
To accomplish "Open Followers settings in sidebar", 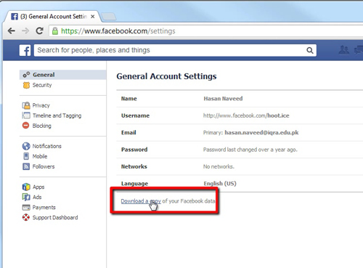I will pos(44,166).
